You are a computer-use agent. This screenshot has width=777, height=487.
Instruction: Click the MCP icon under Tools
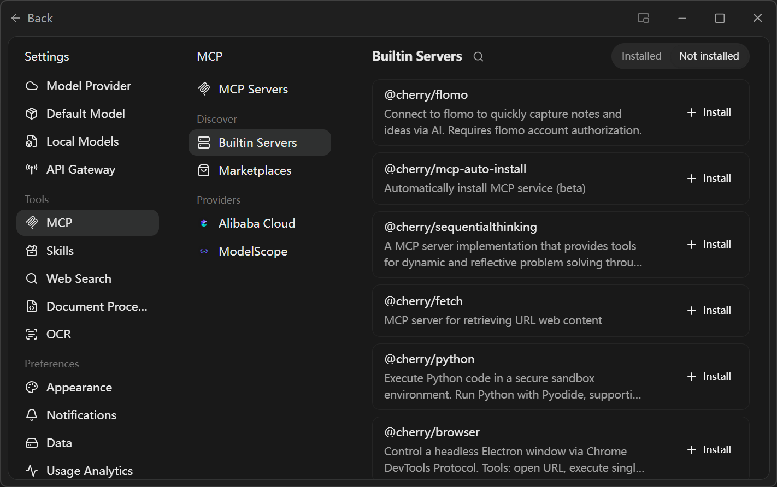(x=32, y=223)
